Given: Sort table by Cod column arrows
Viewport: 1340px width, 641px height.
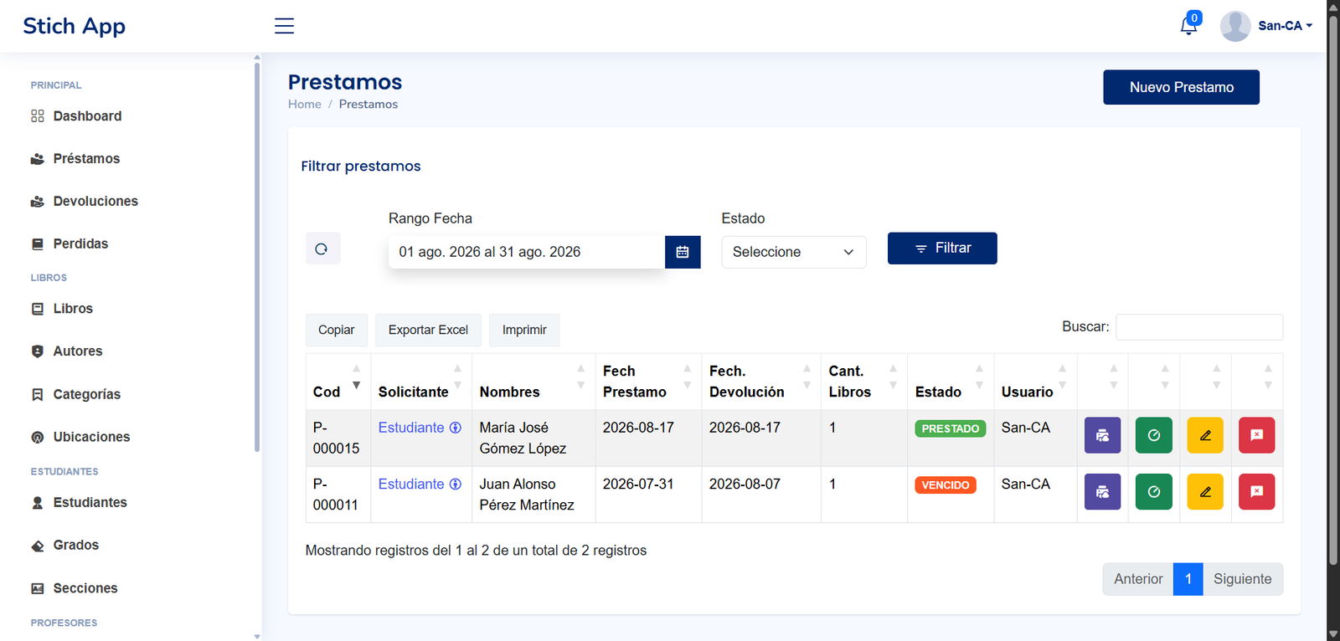Looking at the screenshot, I should [x=356, y=377].
